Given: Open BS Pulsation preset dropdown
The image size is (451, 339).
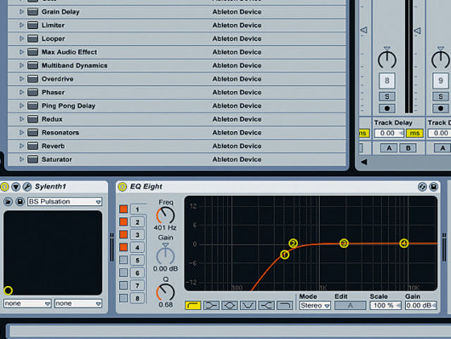Looking at the screenshot, I should tap(65, 202).
